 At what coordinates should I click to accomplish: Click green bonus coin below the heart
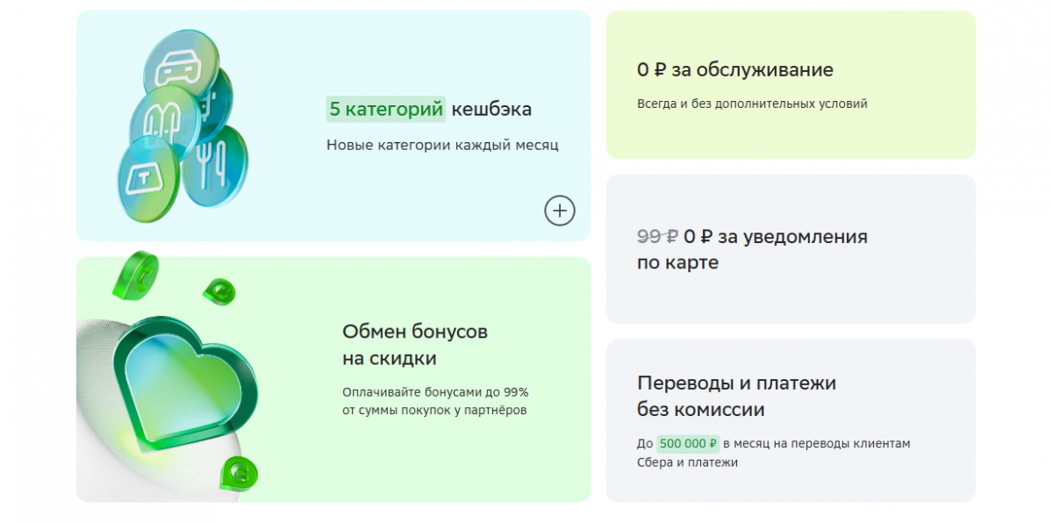[x=239, y=473]
